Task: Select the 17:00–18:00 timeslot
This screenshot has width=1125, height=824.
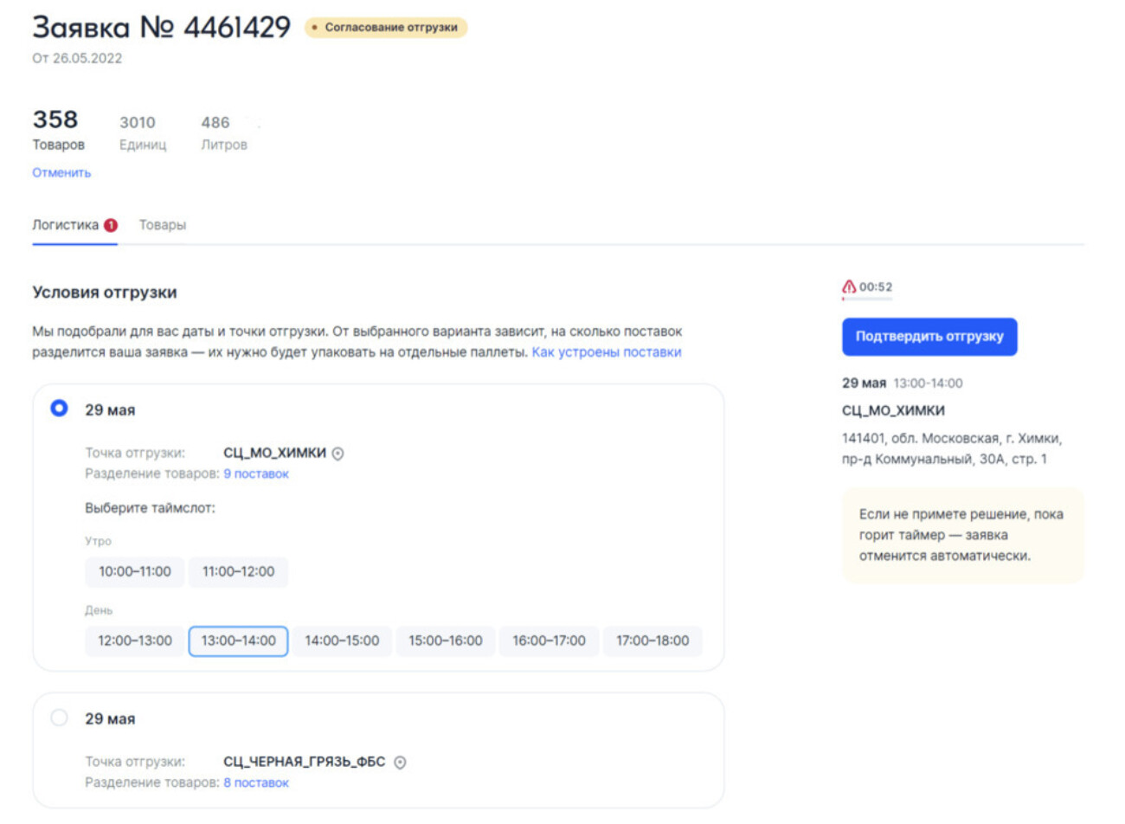Action: click(x=652, y=641)
